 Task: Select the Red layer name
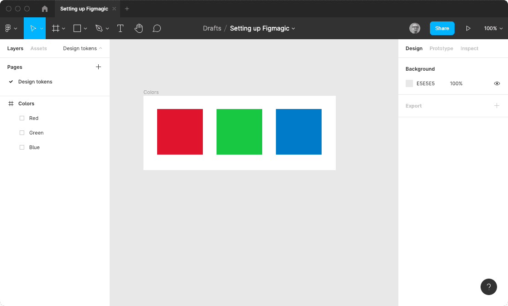pos(34,118)
